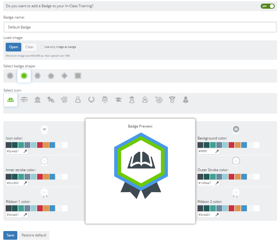The width and height of the screenshot is (278, 243).
Task: Select the stacked books badge icon
Action: coord(24,99)
